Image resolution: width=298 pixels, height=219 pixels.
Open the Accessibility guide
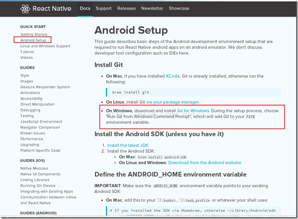coord(31,98)
